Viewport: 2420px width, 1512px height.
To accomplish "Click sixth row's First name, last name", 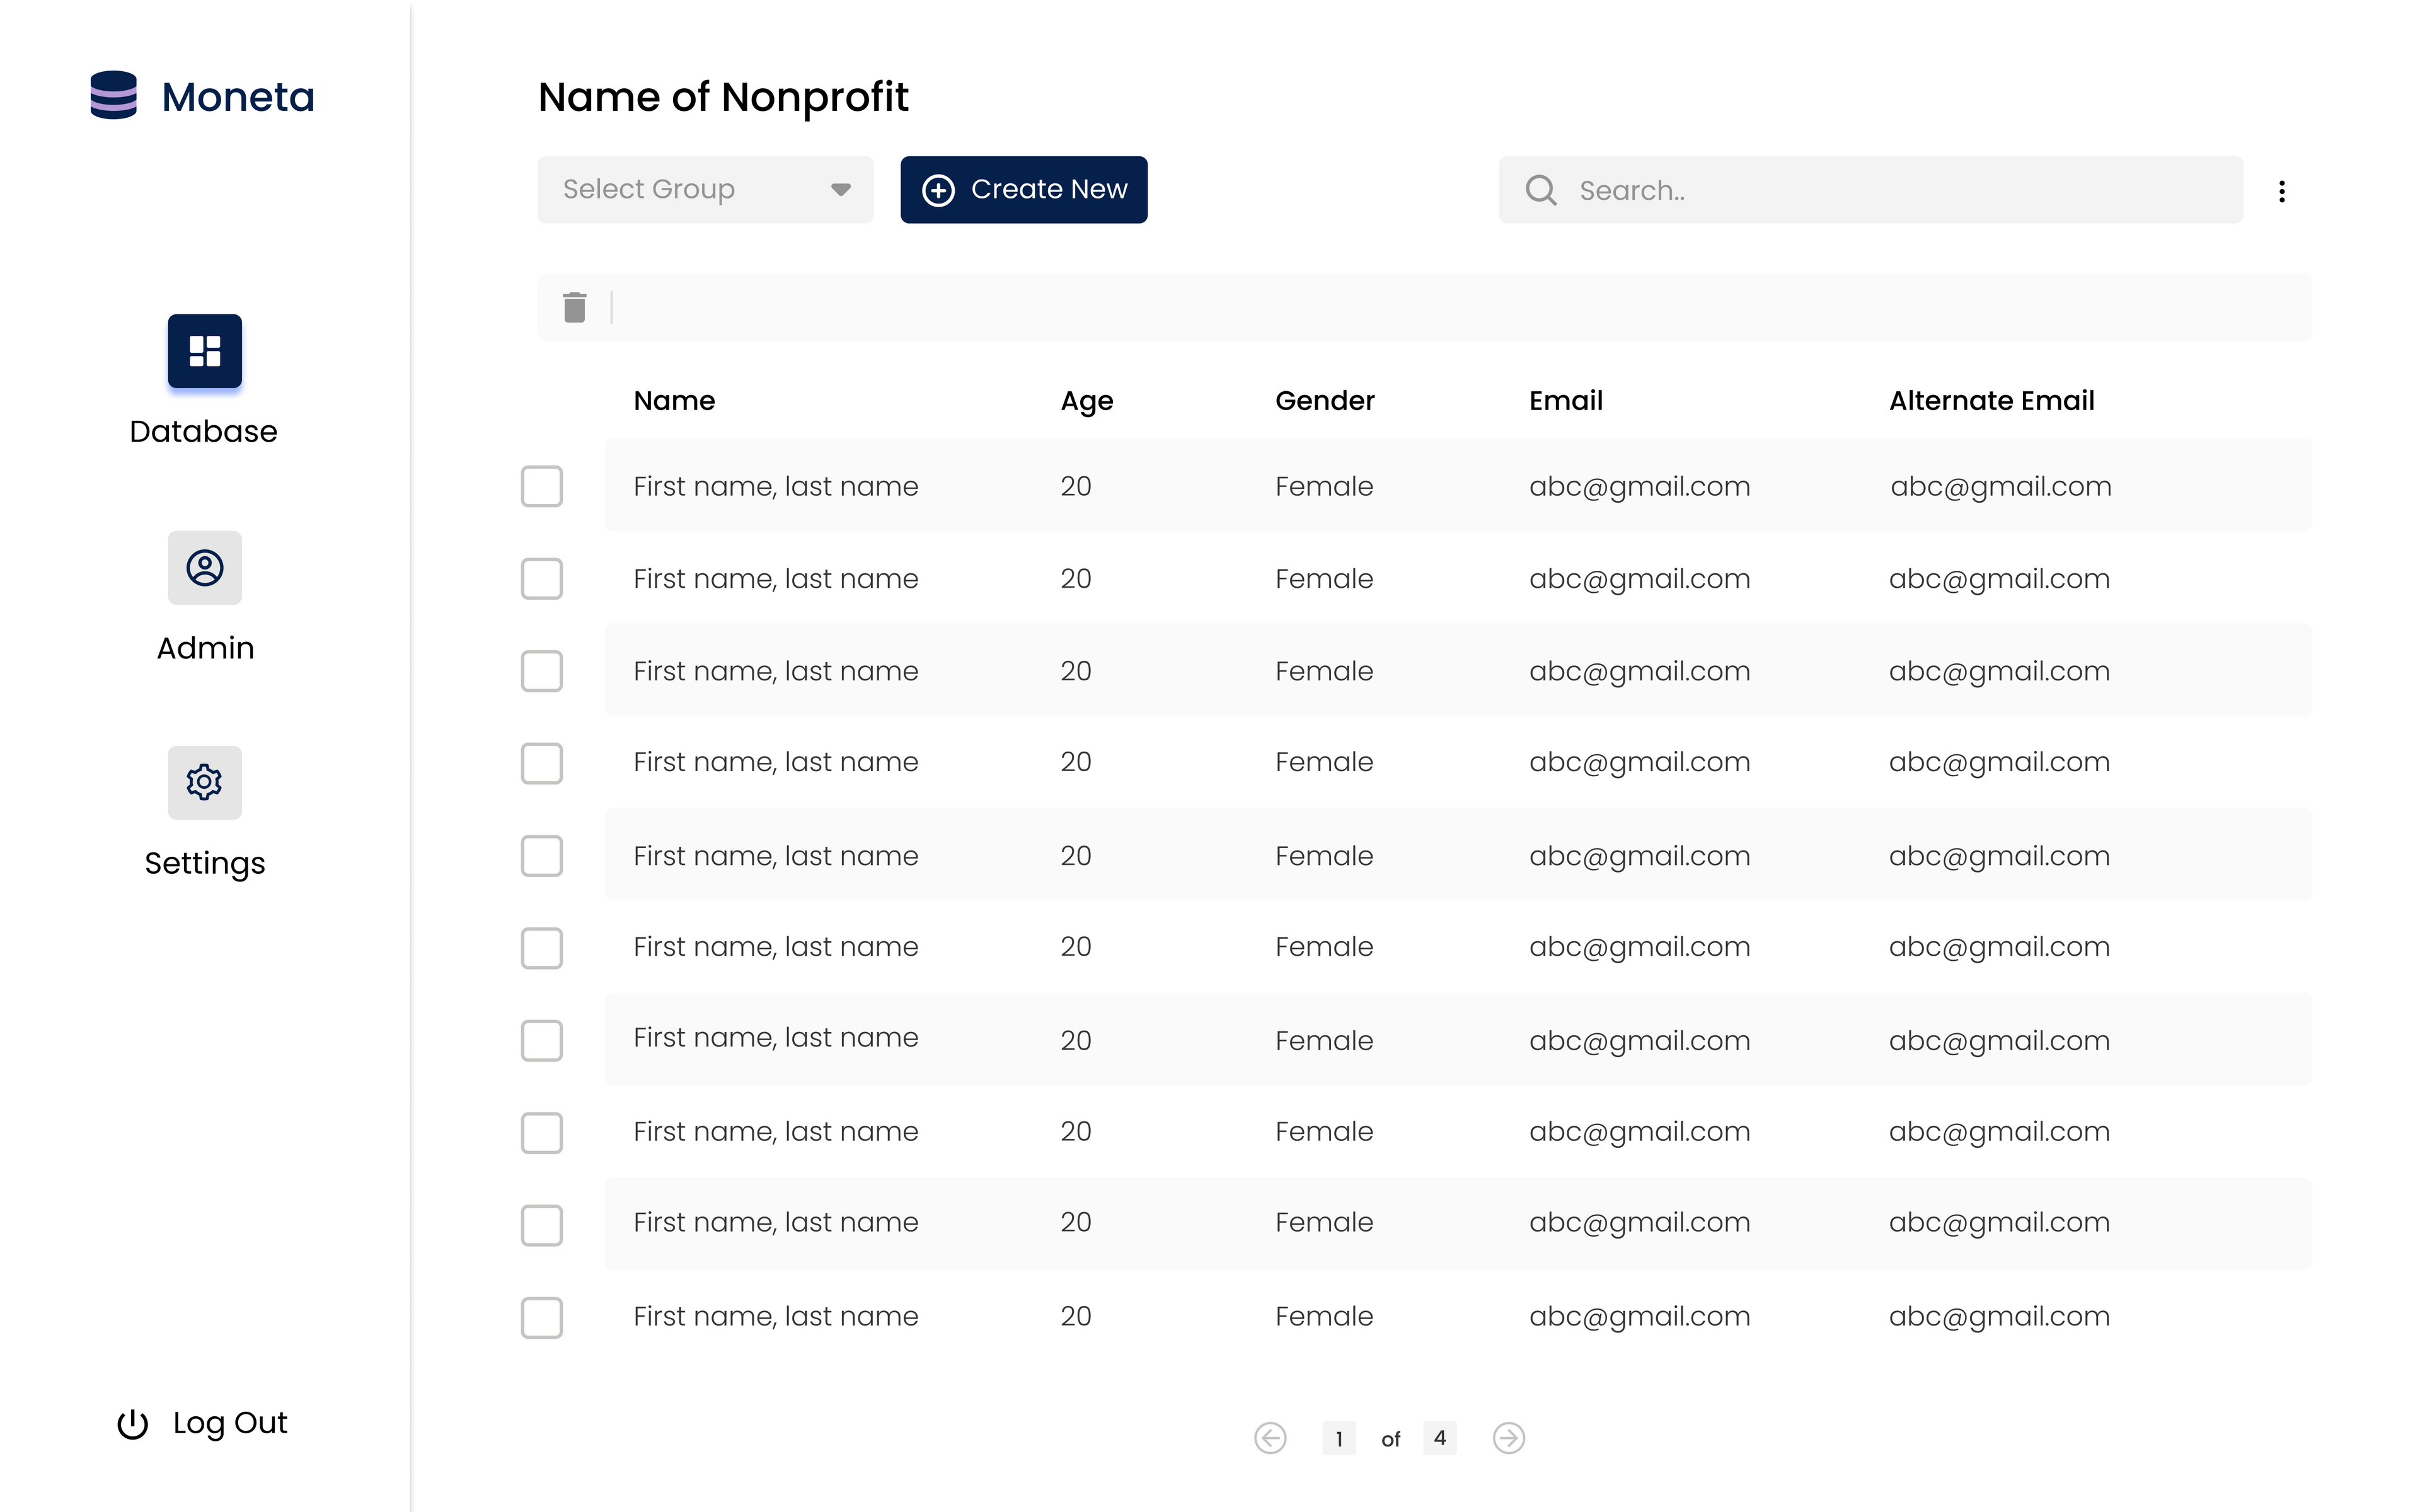I will [x=775, y=948].
